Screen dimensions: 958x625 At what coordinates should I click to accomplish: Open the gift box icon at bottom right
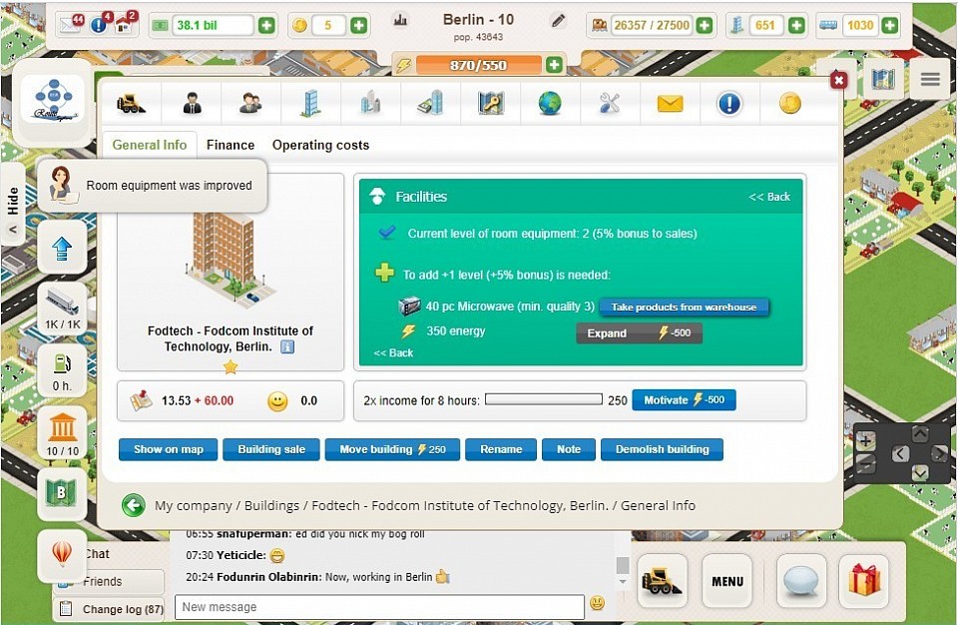(x=864, y=582)
